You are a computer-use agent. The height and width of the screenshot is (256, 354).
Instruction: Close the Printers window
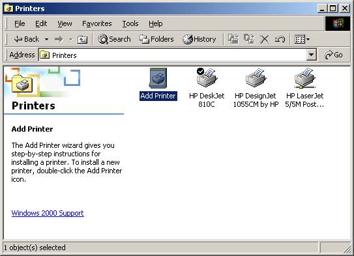click(345, 8)
